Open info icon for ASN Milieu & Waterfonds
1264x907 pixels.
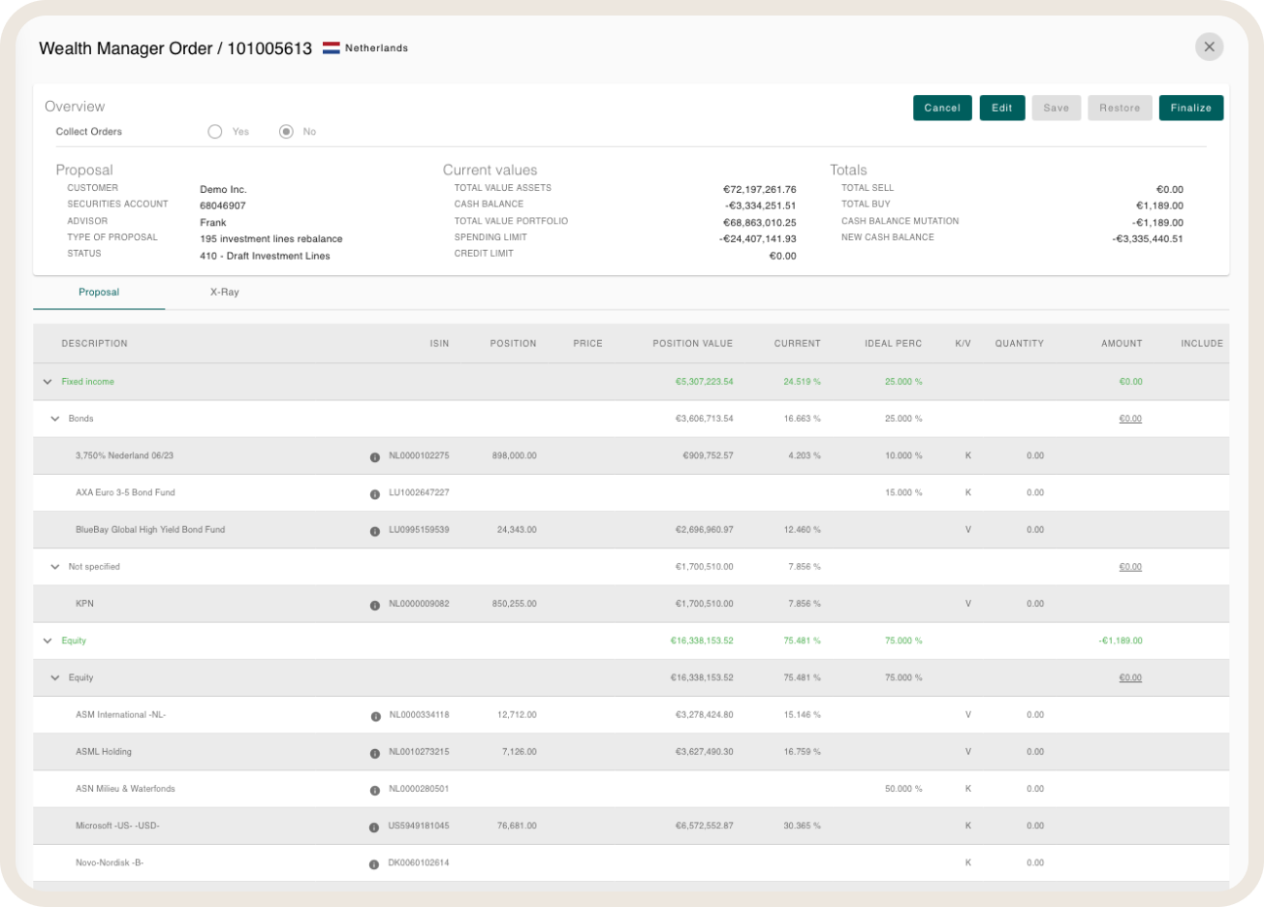pyautogui.click(x=375, y=790)
